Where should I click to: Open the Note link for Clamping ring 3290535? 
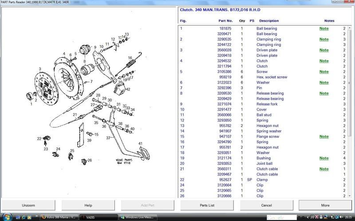(x=324, y=39)
